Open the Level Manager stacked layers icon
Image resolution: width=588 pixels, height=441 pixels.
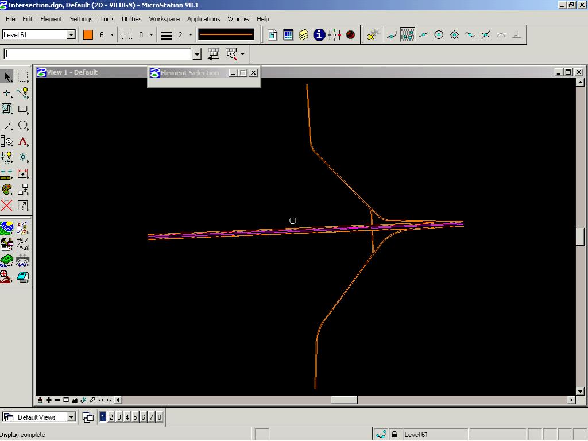click(303, 35)
